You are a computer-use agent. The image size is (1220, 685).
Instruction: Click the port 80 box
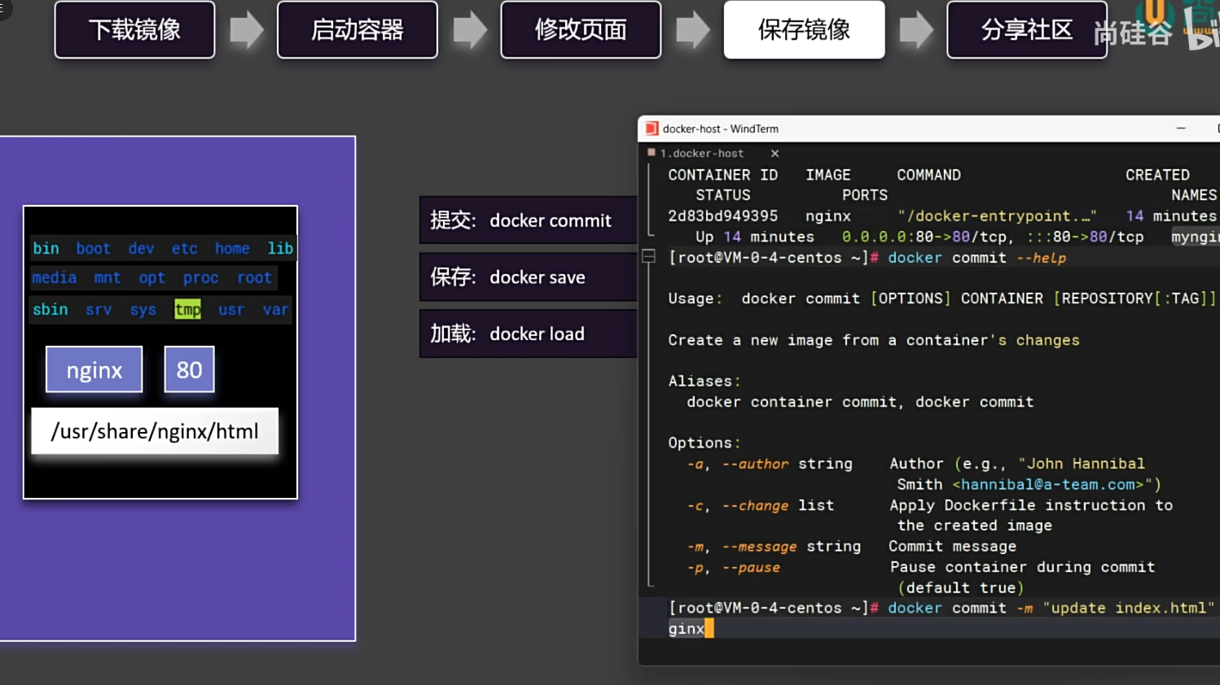coord(189,370)
